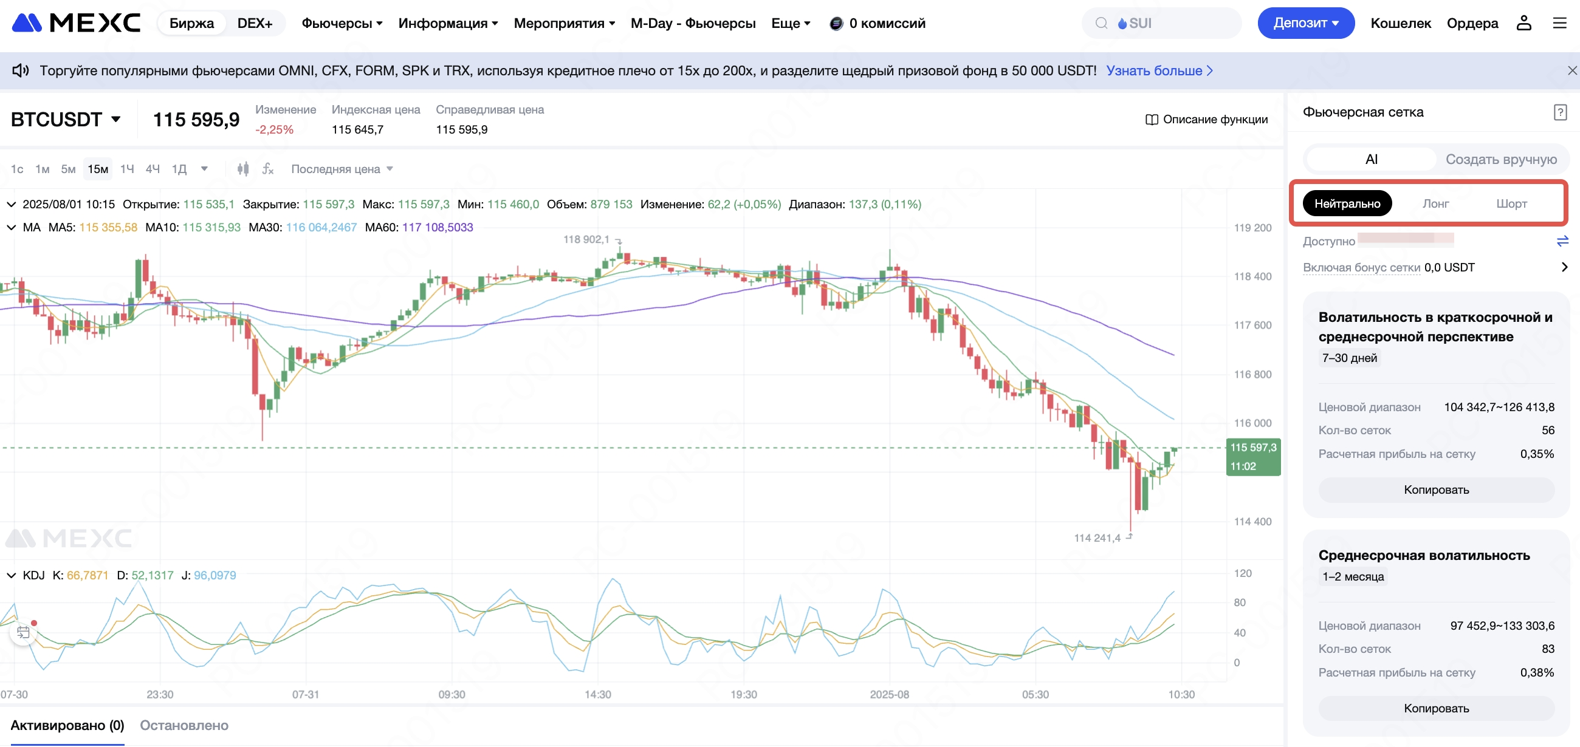Click the chart low label 114 241,4
This screenshot has width=1580, height=747.
click(1097, 537)
